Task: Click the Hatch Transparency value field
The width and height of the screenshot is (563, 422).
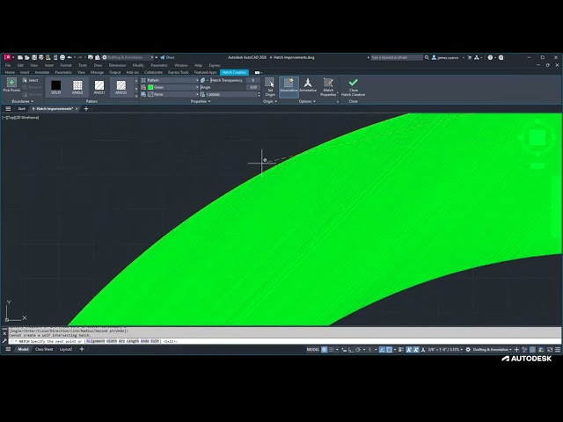Action: point(252,80)
